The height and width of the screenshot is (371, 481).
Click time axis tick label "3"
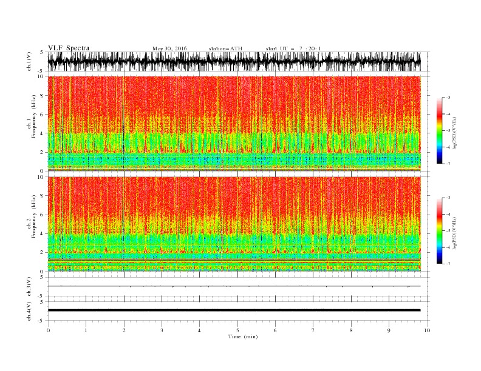[162, 330]
